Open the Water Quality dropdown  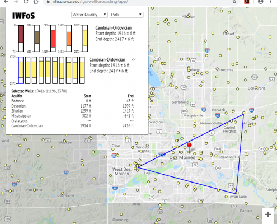(x=90, y=15)
